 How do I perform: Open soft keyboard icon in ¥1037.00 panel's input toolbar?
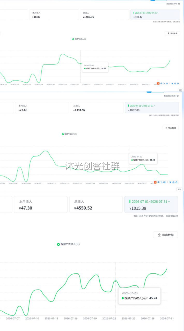coord(164,182)
